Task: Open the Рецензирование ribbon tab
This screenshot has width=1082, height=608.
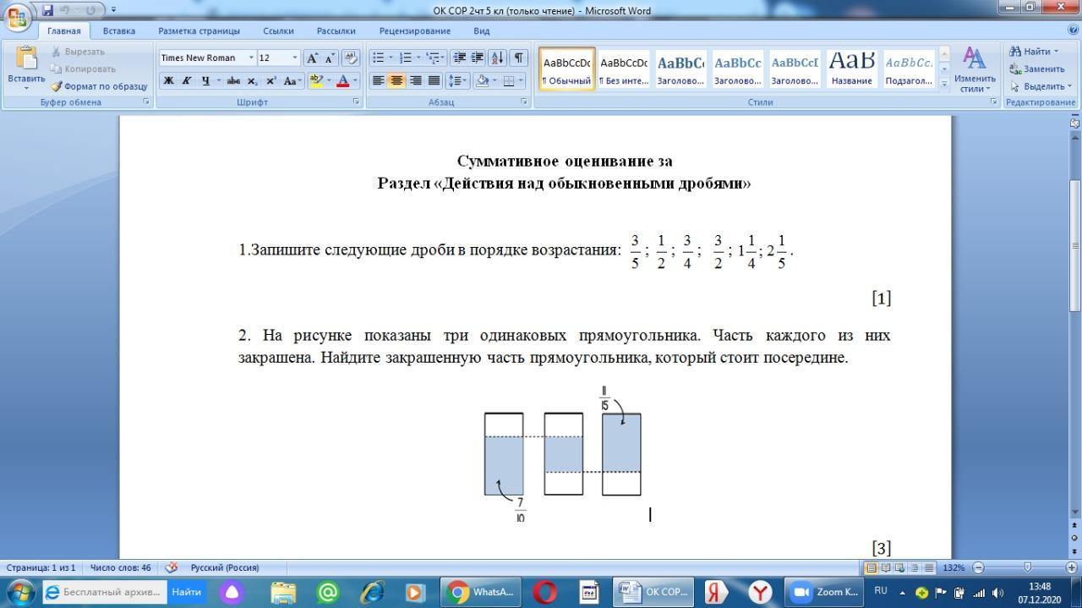Action: click(414, 30)
